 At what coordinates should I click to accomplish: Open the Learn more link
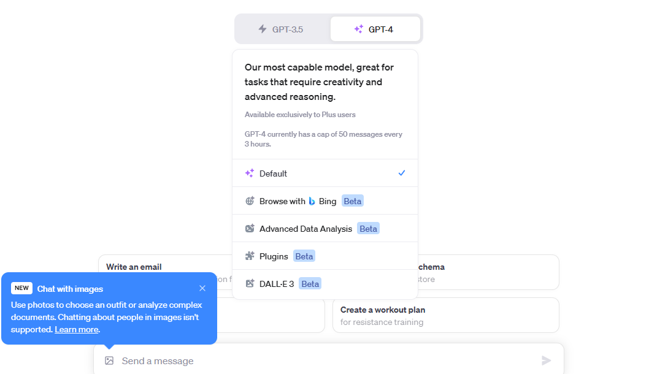click(x=76, y=330)
